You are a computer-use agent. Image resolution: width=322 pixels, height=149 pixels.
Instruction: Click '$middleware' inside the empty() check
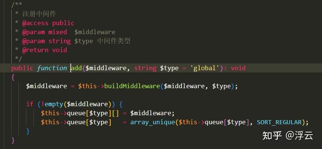tap(88, 104)
